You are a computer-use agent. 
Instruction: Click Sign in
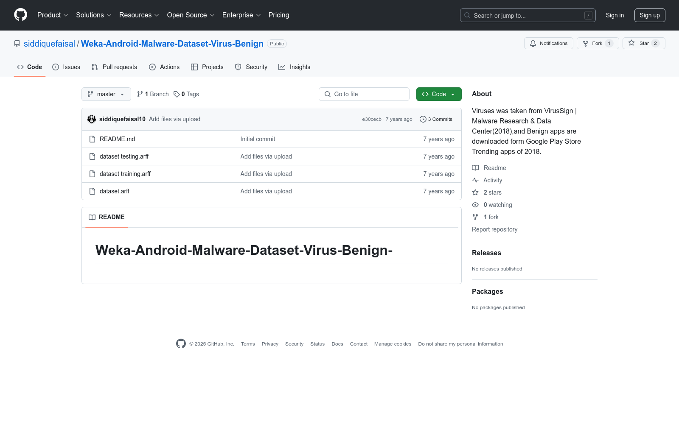point(615,15)
